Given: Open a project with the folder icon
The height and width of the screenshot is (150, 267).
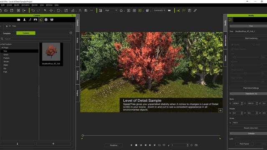Looking at the screenshot, I should (6, 10).
